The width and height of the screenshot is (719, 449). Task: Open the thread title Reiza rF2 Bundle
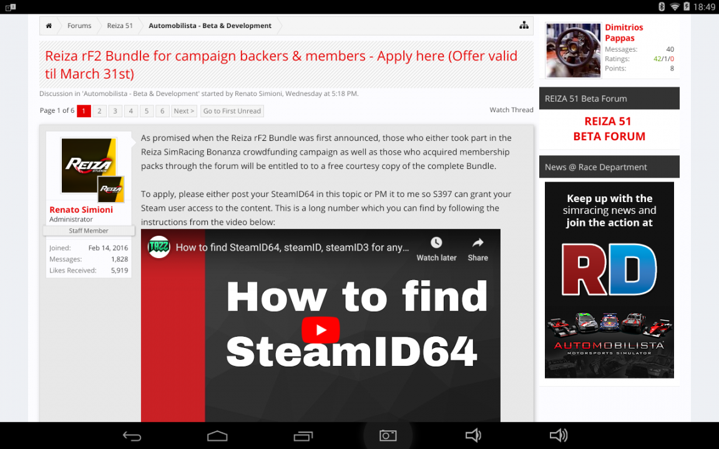(x=281, y=65)
